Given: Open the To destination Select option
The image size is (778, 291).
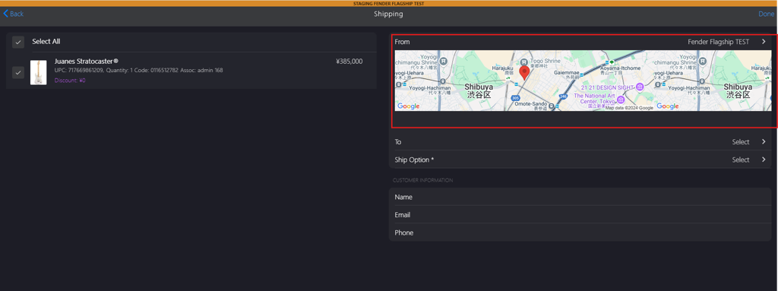Looking at the screenshot, I should click(741, 142).
